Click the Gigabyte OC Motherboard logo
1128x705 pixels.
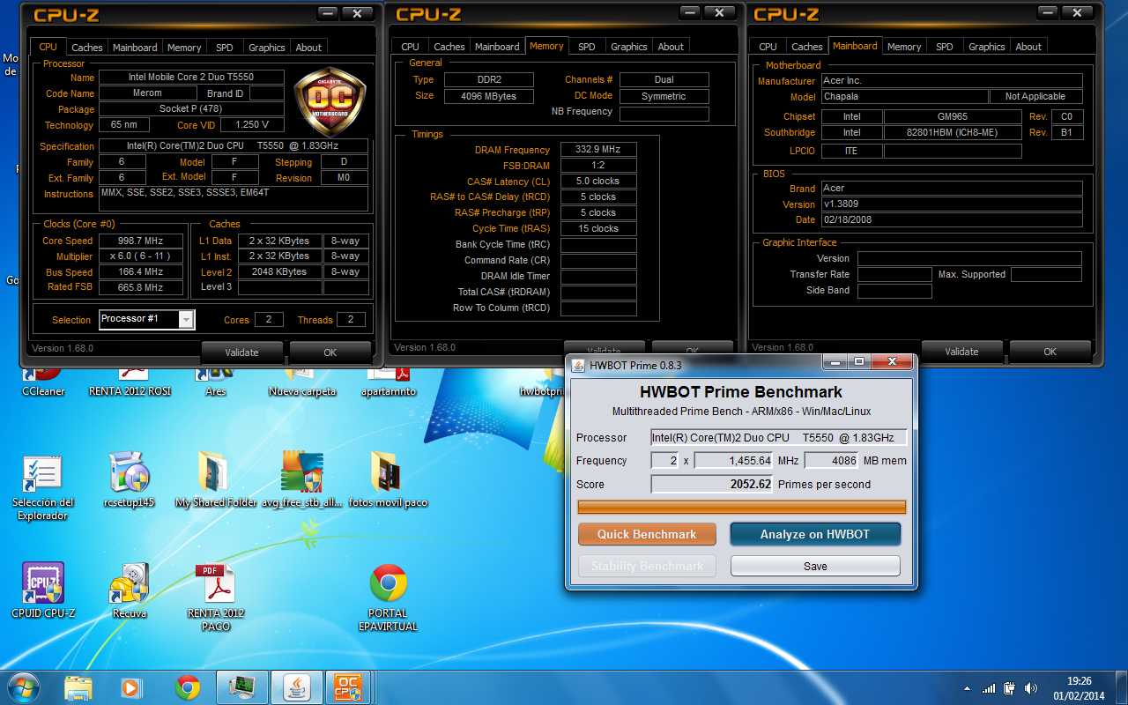point(329,102)
